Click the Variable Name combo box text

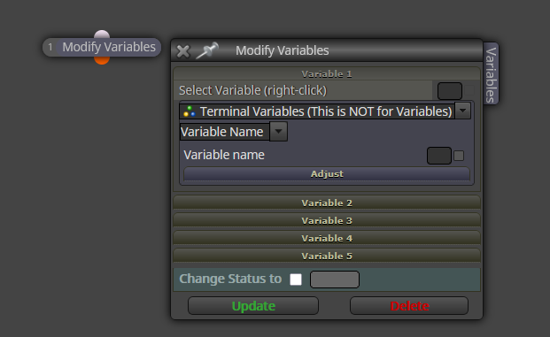tap(221, 132)
